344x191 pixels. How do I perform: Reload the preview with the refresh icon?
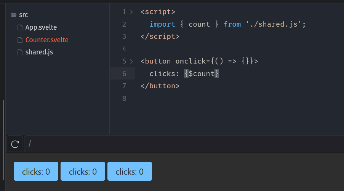pos(15,144)
